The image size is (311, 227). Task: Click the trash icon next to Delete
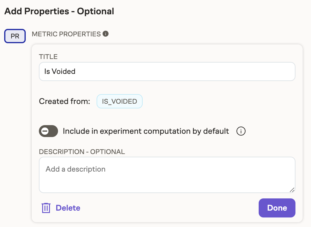tap(46, 208)
